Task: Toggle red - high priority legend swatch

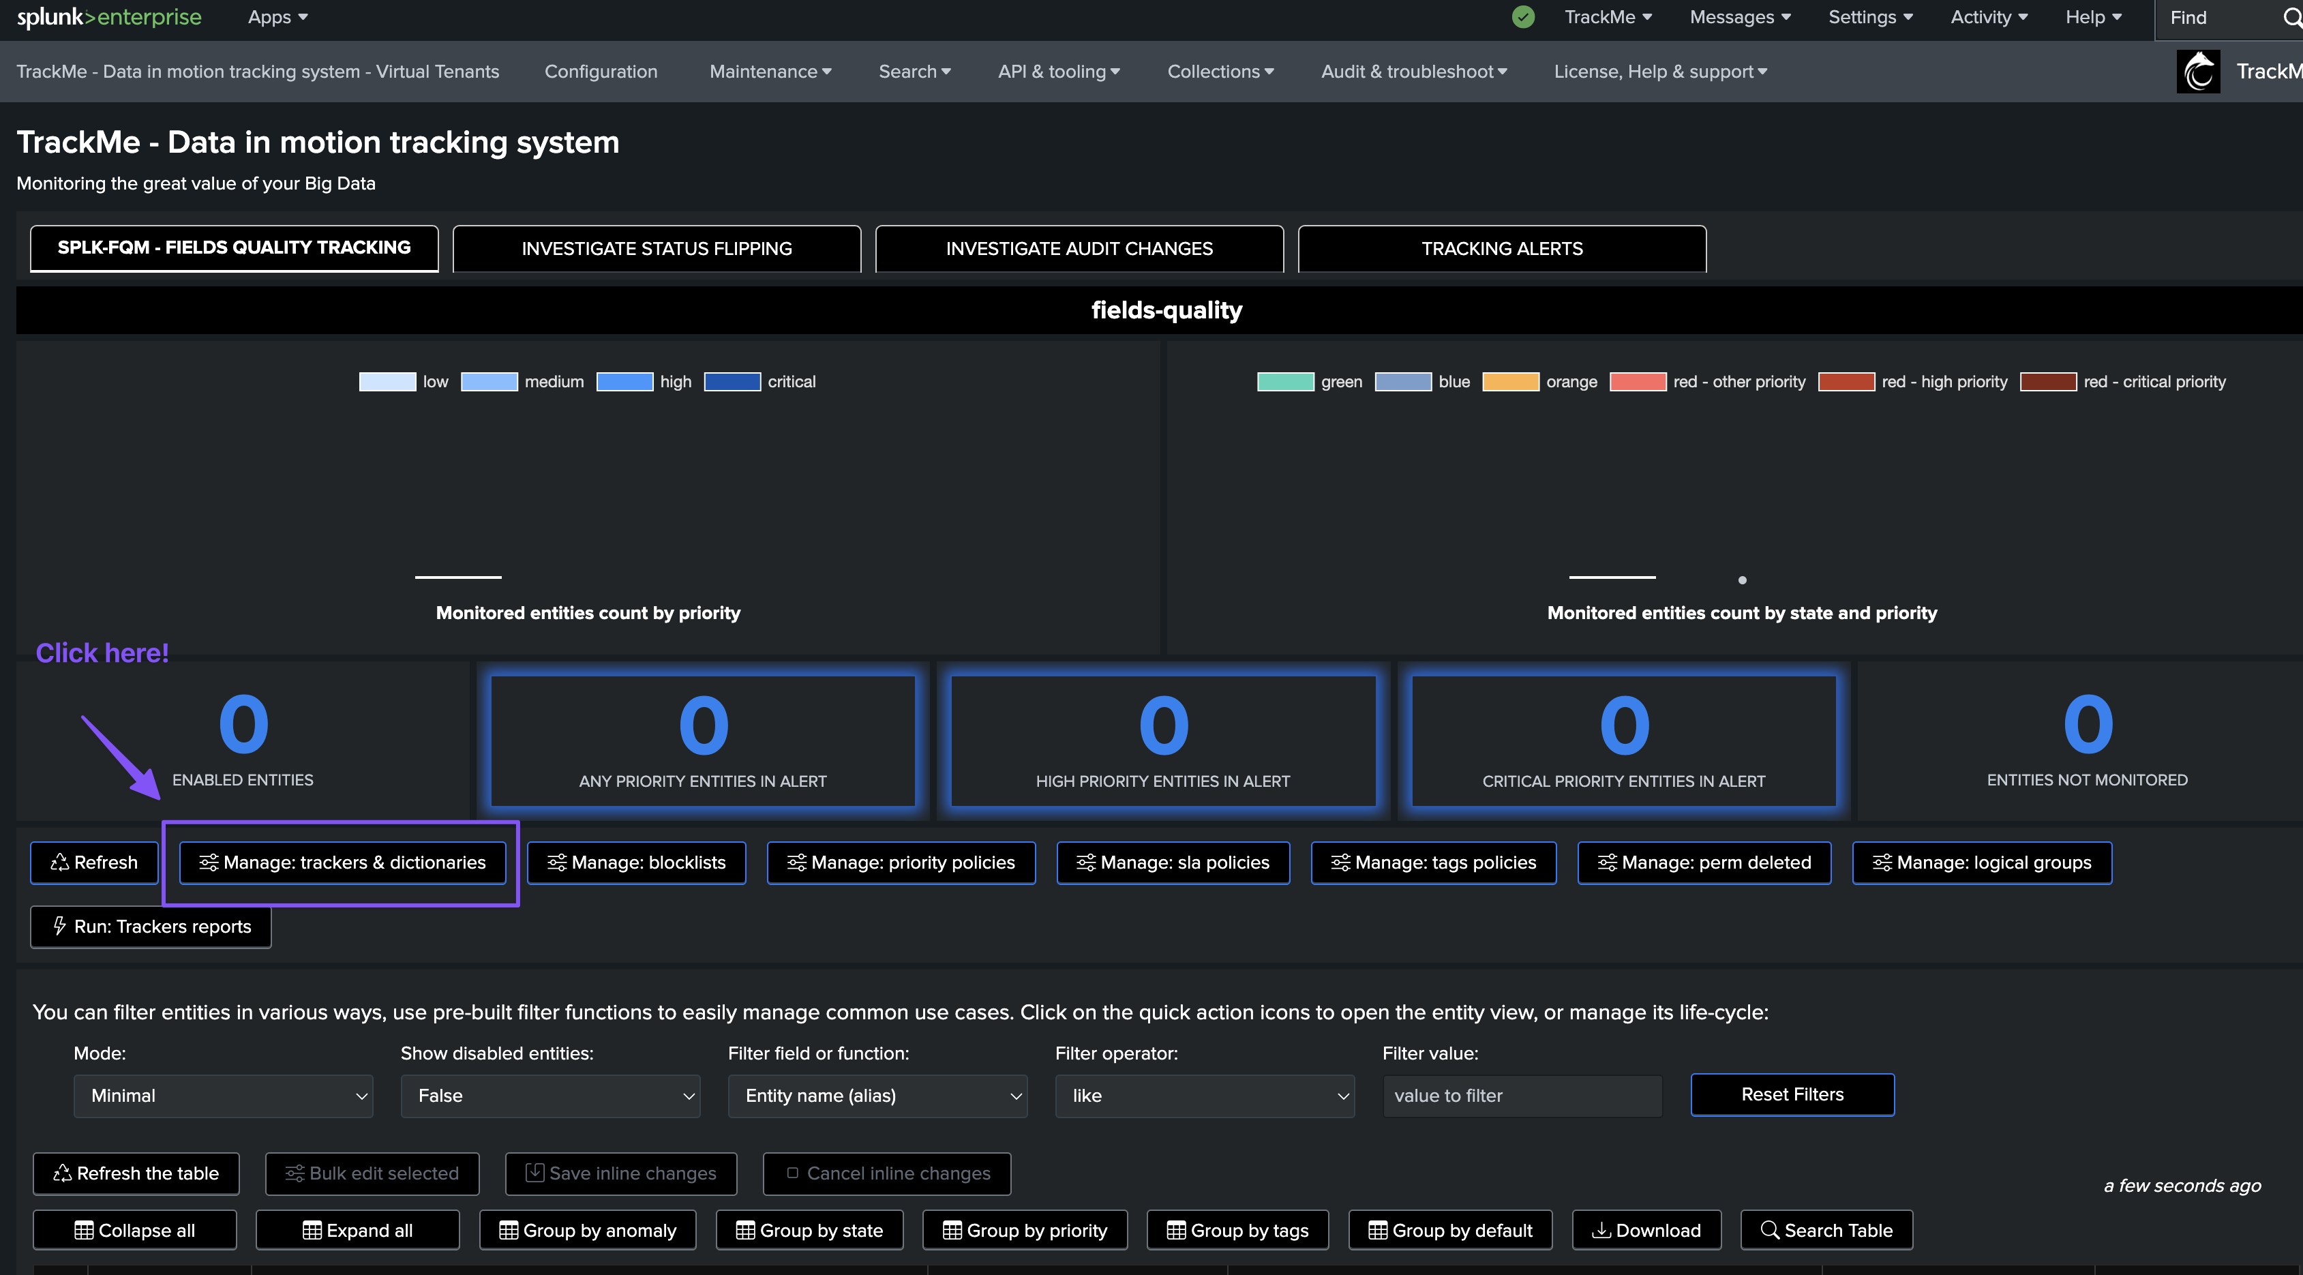Action: click(1846, 382)
